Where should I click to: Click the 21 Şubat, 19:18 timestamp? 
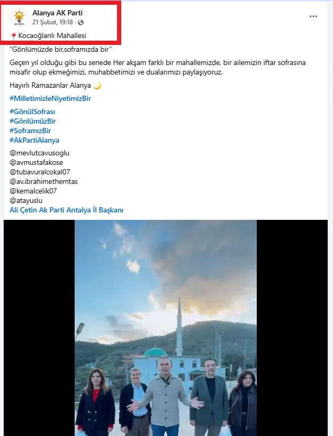(52, 22)
